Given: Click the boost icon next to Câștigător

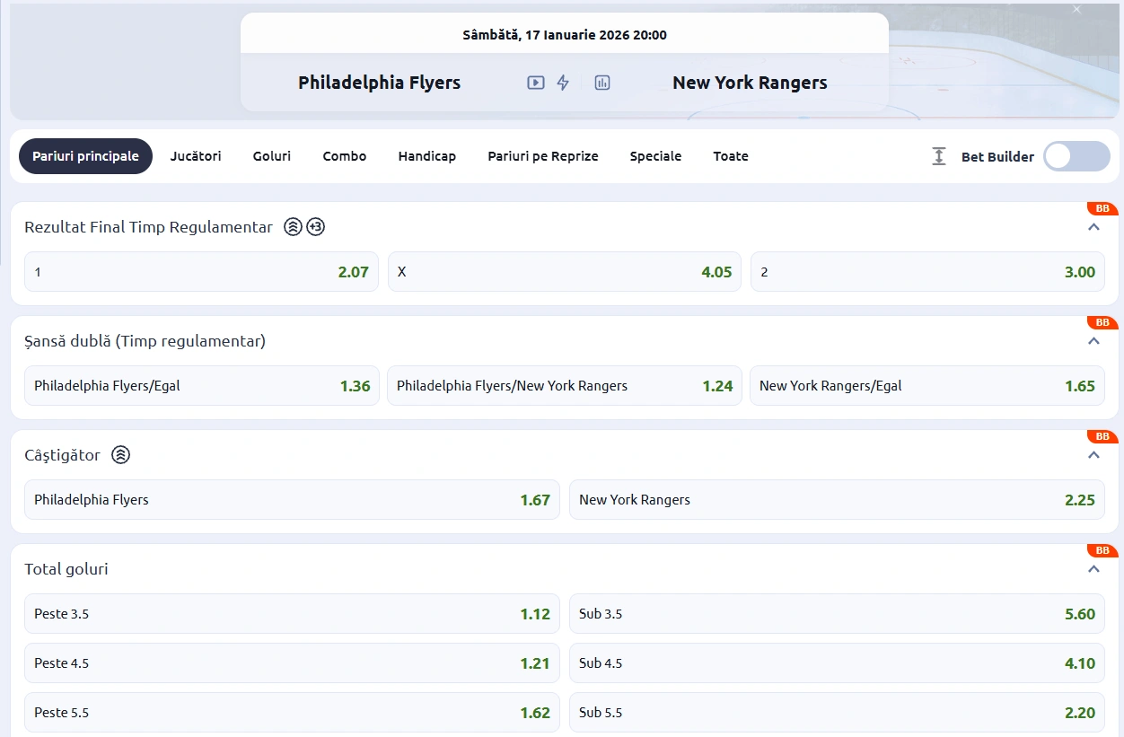Looking at the screenshot, I should click(x=120, y=455).
